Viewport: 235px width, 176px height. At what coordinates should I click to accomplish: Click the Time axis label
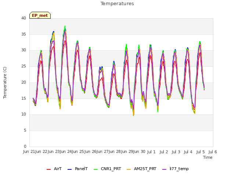click(x=208, y=157)
